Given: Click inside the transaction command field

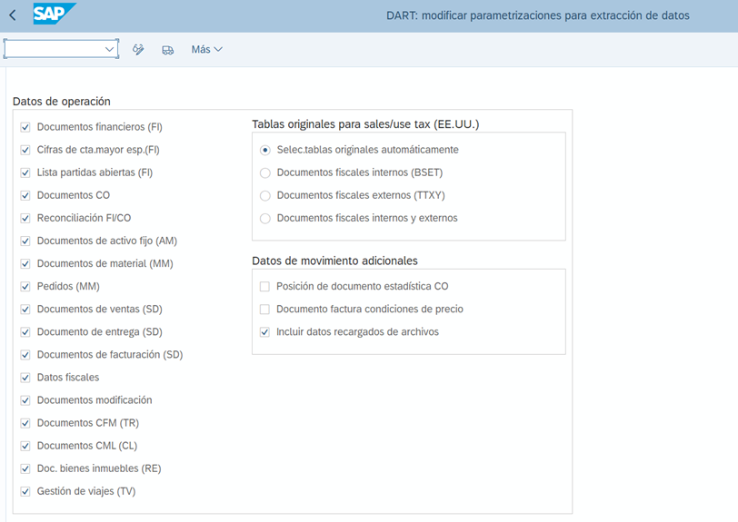Looking at the screenshot, I should [55, 49].
